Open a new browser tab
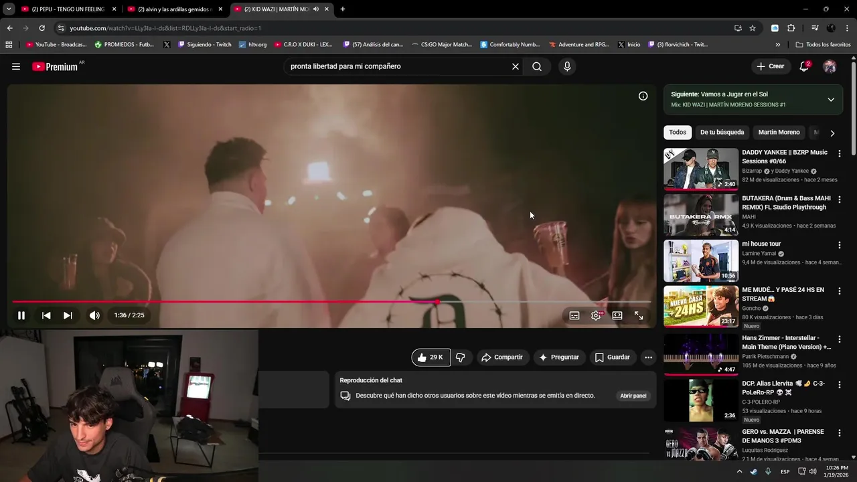The height and width of the screenshot is (482, 857). coord(343,9)
